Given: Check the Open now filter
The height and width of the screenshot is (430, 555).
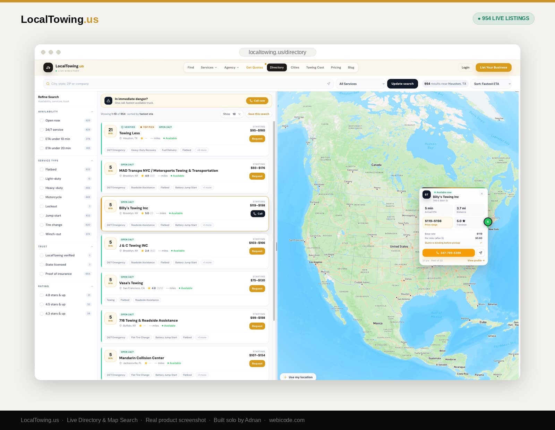Looking at the screenshot, I should tap(42, 120).
